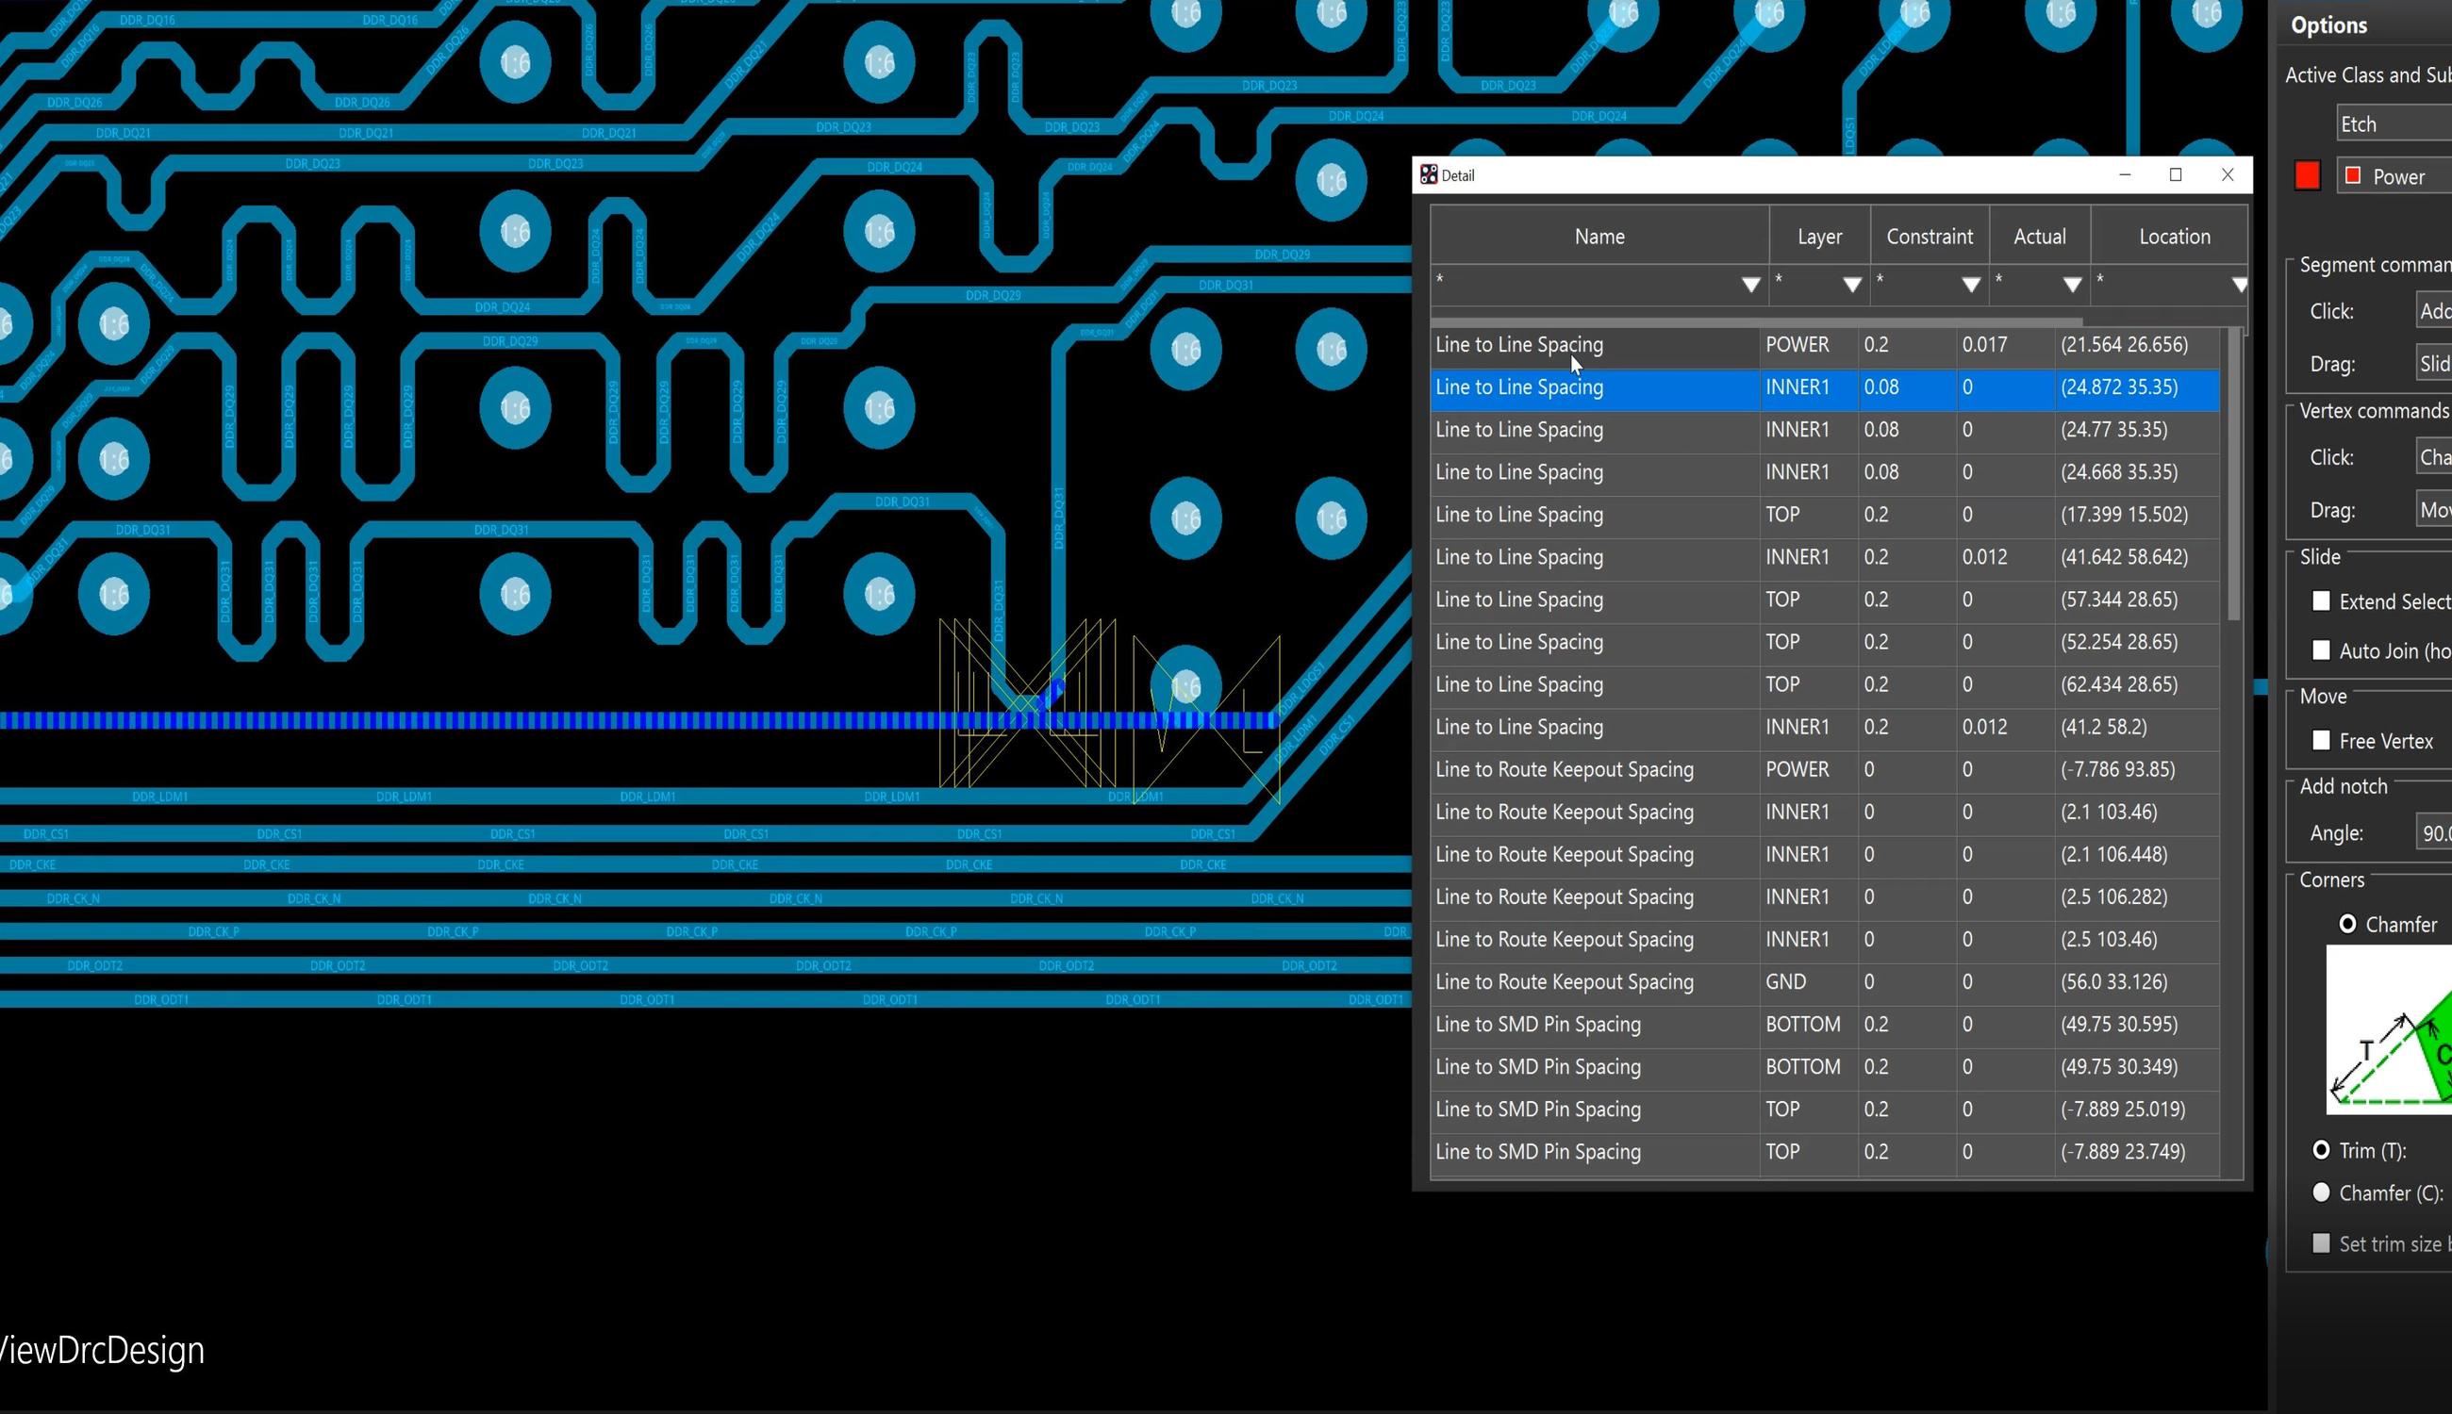Select the Trim (T) radio button
2452x1414 pixels.
[x=2321, y=1150]
